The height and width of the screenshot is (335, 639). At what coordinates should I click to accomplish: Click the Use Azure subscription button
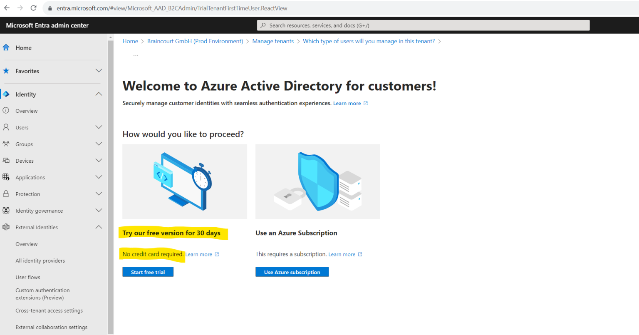click(292, 272)
